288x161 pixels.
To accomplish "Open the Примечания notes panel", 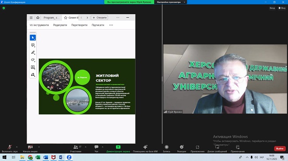I will (x=237, y=148).
